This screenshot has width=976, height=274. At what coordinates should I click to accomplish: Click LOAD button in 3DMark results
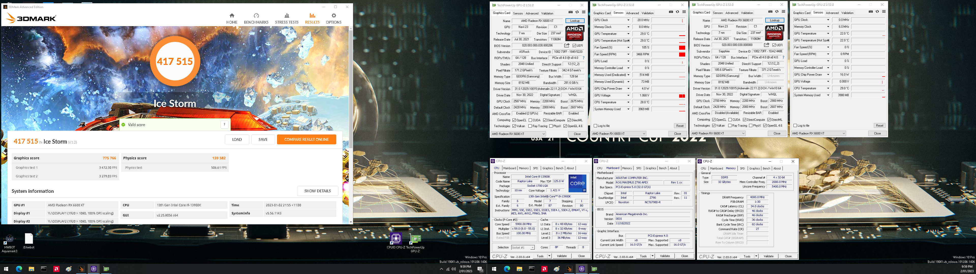pos(237,139)
